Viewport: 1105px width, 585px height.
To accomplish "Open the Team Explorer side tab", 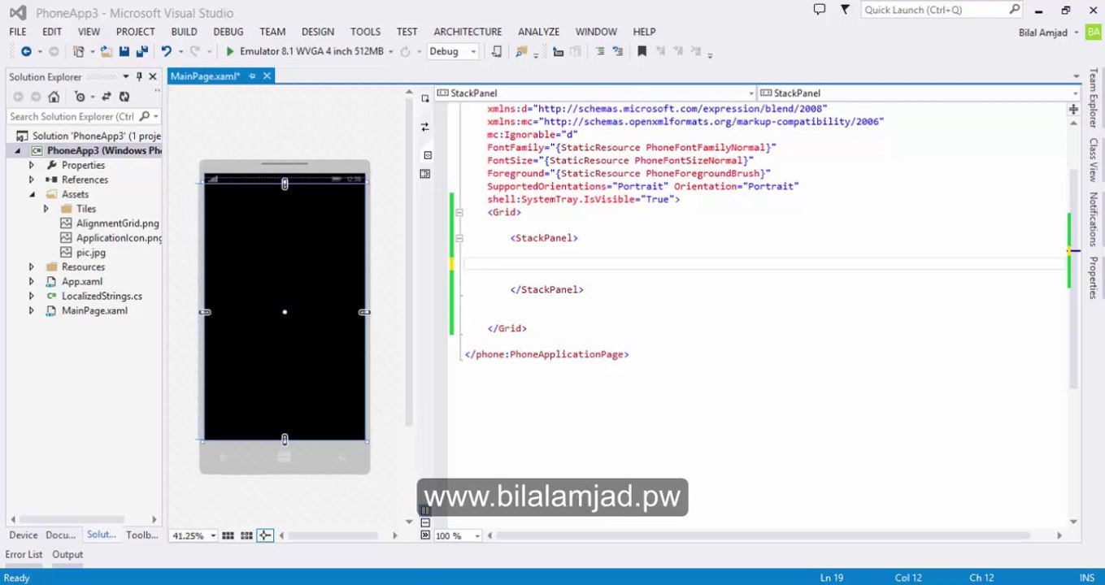I will [x=1094, y=97].
